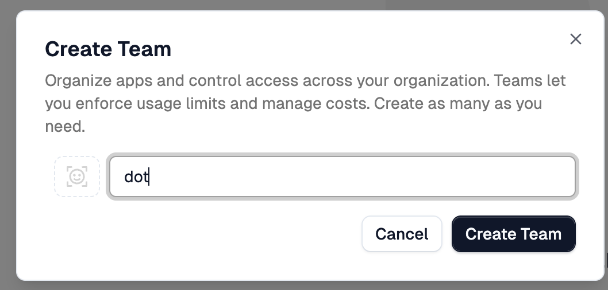Choose a team icon via dashed box
This screenshot has height=290, width=608.
pyautogui.click(x=77, y=177)
